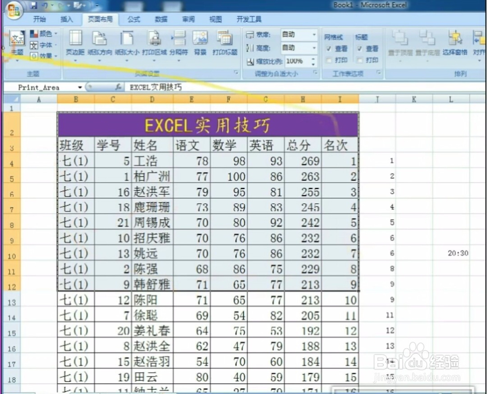Toggle 标题 查看 headings view checkbox
This screenshot has height=394, width=487.
pos(359,48)
